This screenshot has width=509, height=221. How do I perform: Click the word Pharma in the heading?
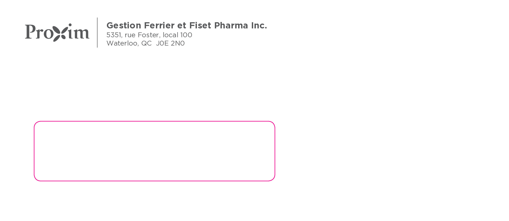pos(231,25)
